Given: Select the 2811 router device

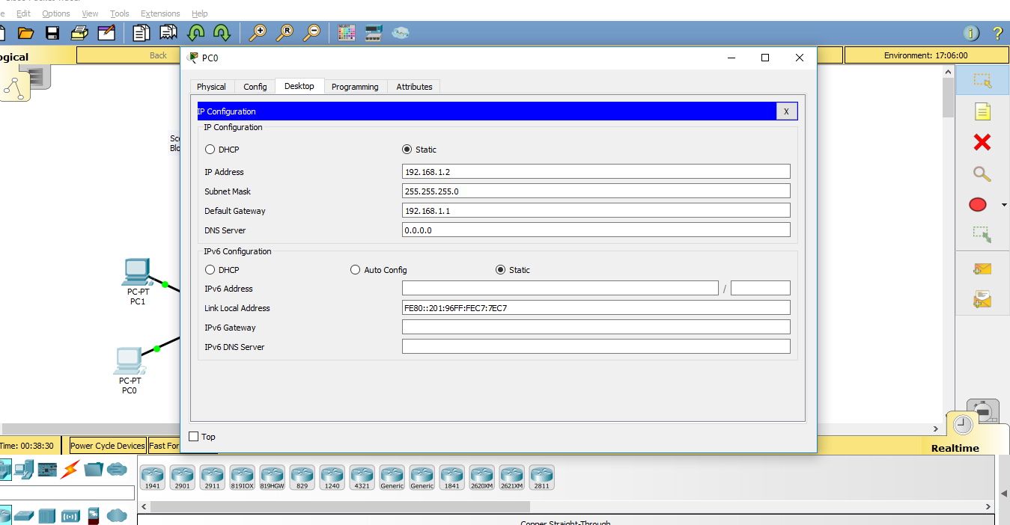Looking at the screenshot, I should 542,477.
